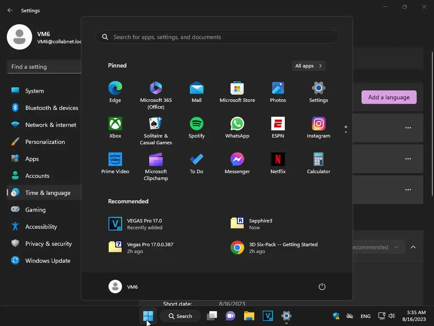The height and width of the screenshot is (326, 434).
Task: Open Privacy & security settings
Action: point(44,244)
